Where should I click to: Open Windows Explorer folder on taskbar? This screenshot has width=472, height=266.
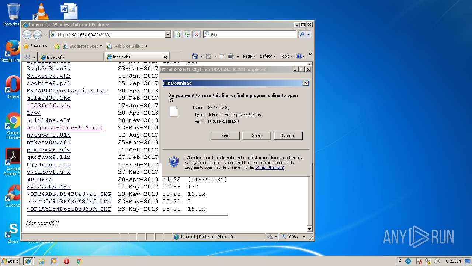coord(41,261)
